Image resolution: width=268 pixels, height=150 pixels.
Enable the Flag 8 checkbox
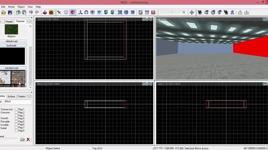tap(16, 130)
